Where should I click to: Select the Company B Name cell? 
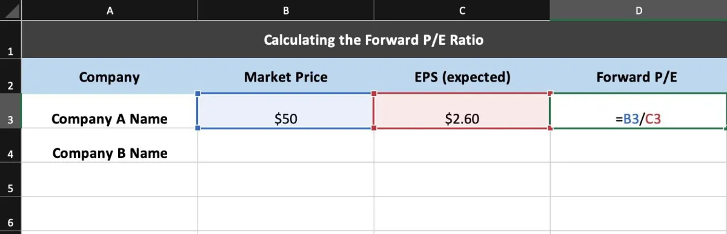(x=109, y=145)
